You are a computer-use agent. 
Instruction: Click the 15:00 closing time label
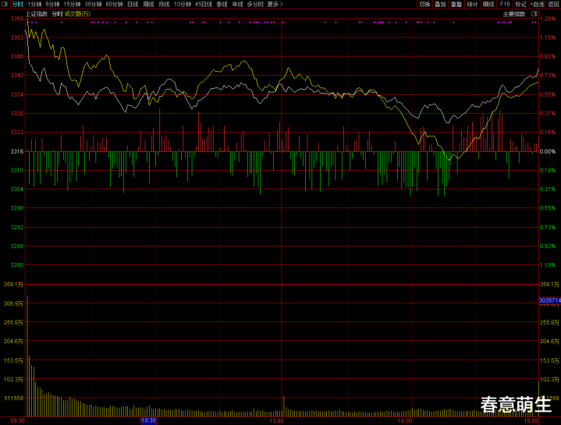pyautogui.click(x=531, y=420)
